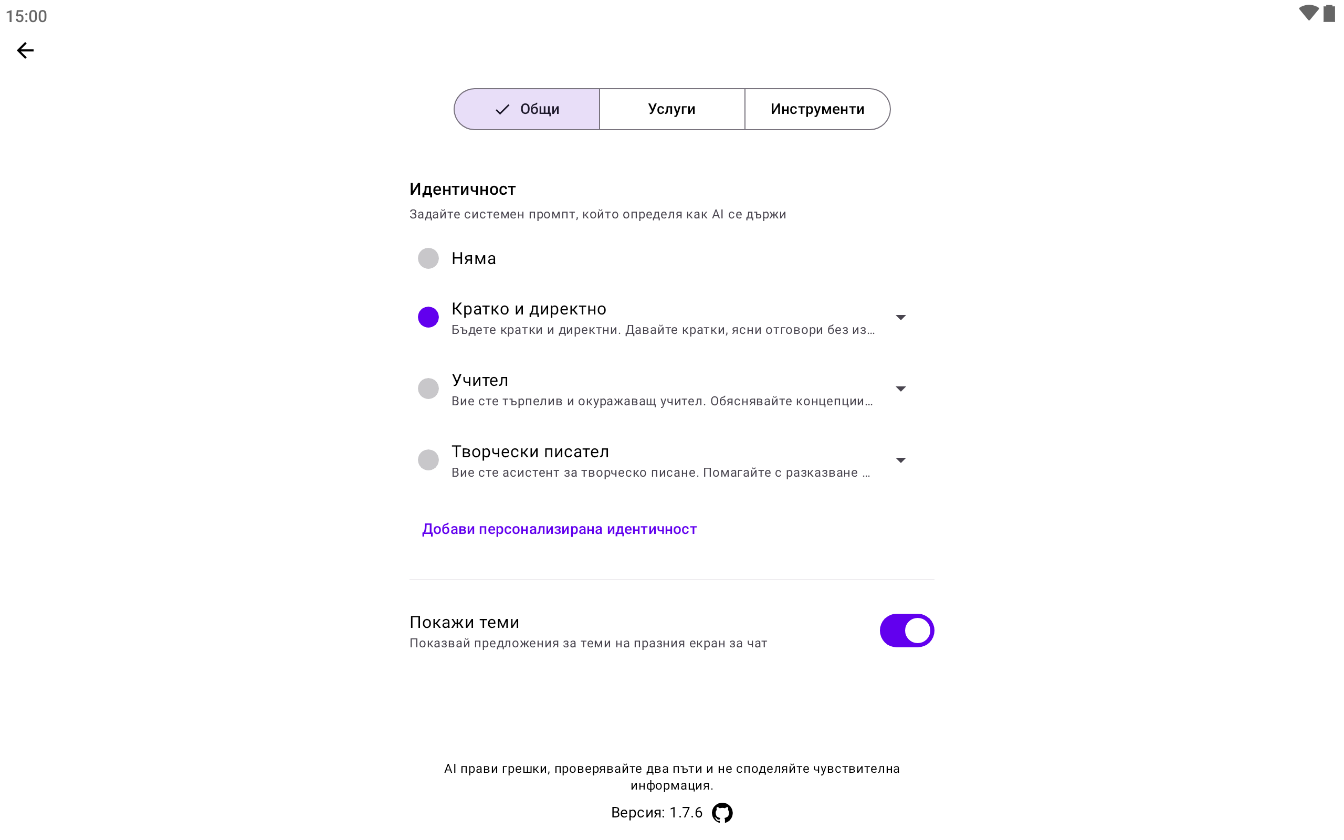Viewport: 1344px width, 840px height.
Task: Toggle the Покажи теми switch
Action: coord(906,631)
